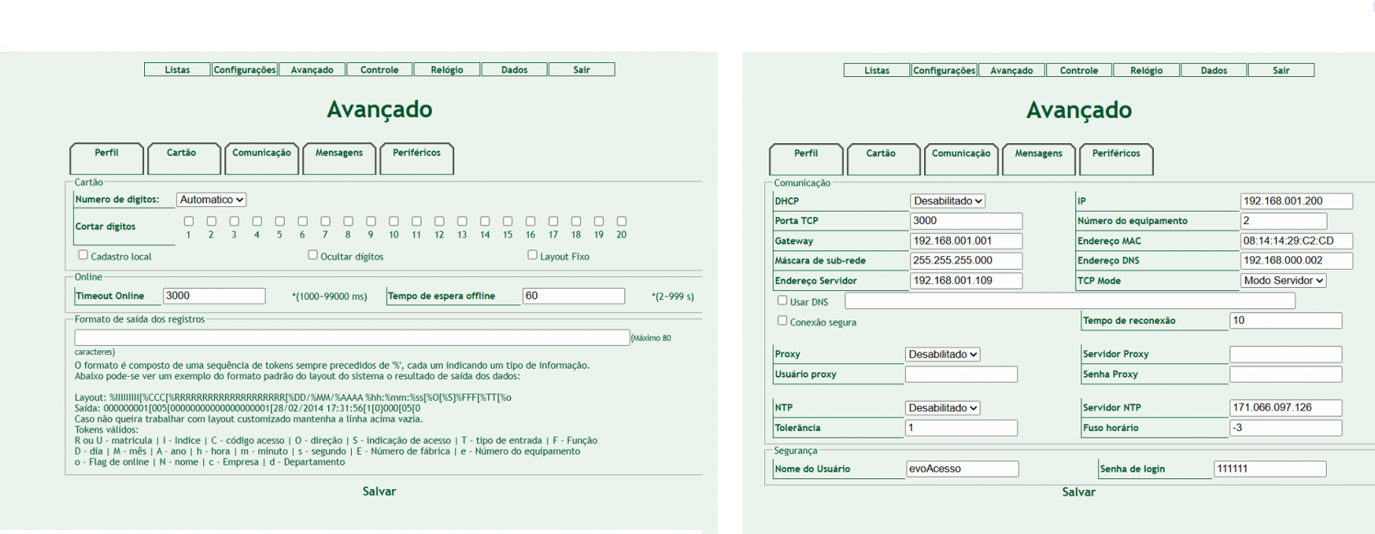Switch to Periféricos tab on the left page
The width and height of the screenshot is (1375, 534).
(x=417, y=158)
